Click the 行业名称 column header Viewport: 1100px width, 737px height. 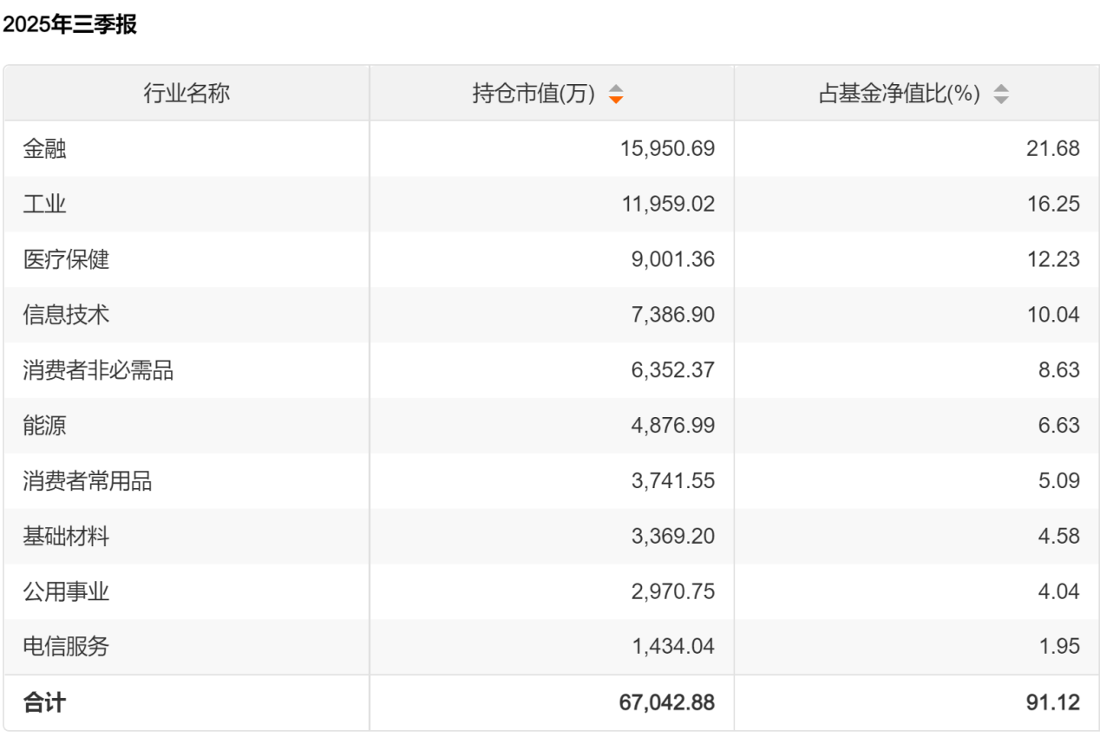(187, 94)
